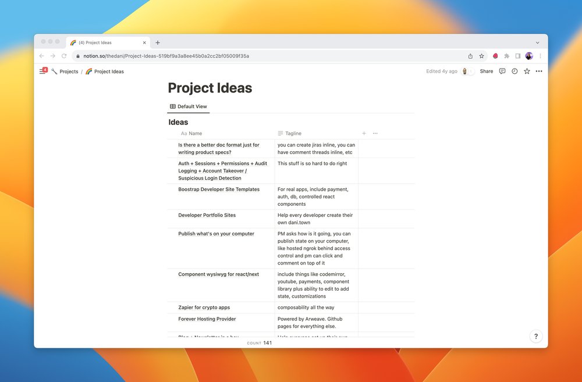Open the 'Is there a better doc format' row

pos(219,148)
